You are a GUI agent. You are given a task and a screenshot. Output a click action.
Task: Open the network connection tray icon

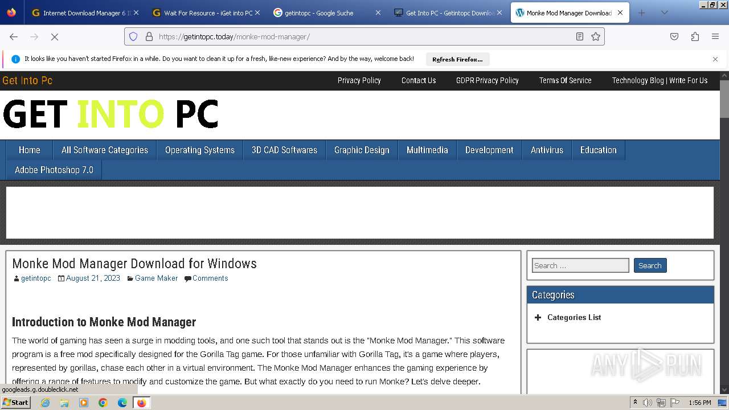[x=661, y=403]
